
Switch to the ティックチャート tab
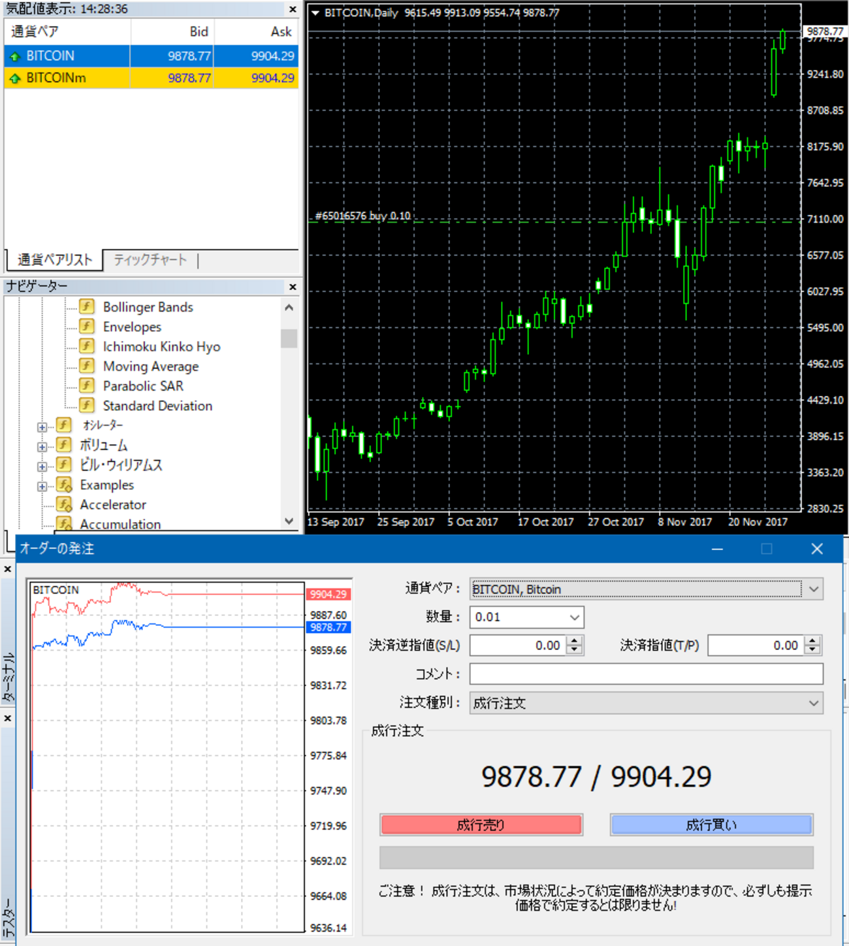(150, 260)
